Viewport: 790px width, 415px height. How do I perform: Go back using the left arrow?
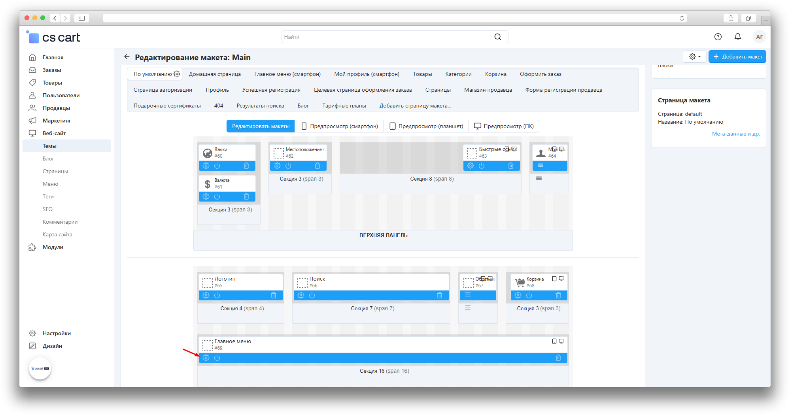pyautogui.click(x=127, y=57)
